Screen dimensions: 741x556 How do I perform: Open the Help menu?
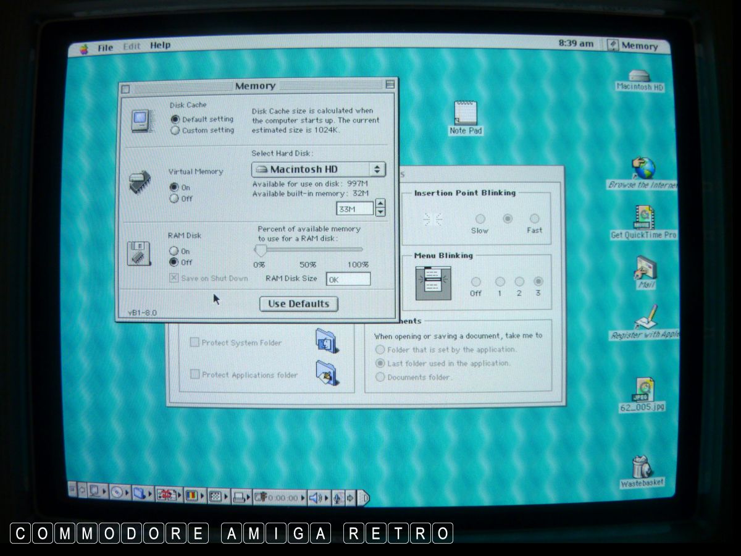click(x=160, y=45)
